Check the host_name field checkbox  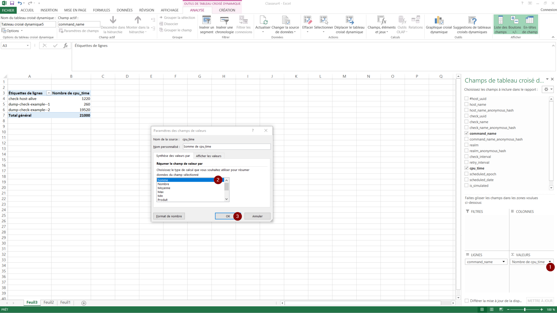(466, 104)
